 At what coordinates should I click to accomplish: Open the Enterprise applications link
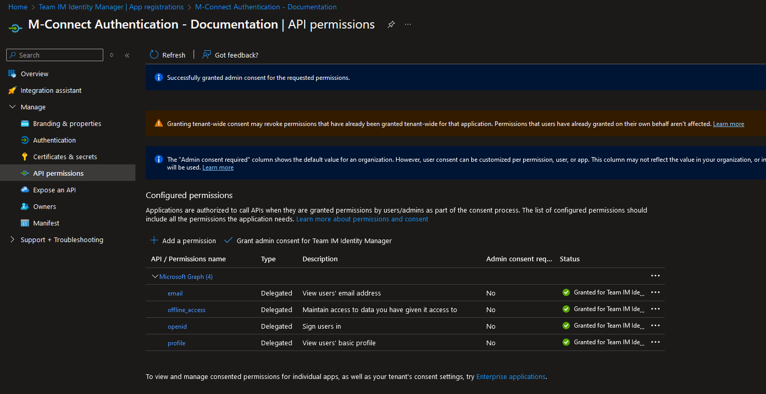(511, 376)
